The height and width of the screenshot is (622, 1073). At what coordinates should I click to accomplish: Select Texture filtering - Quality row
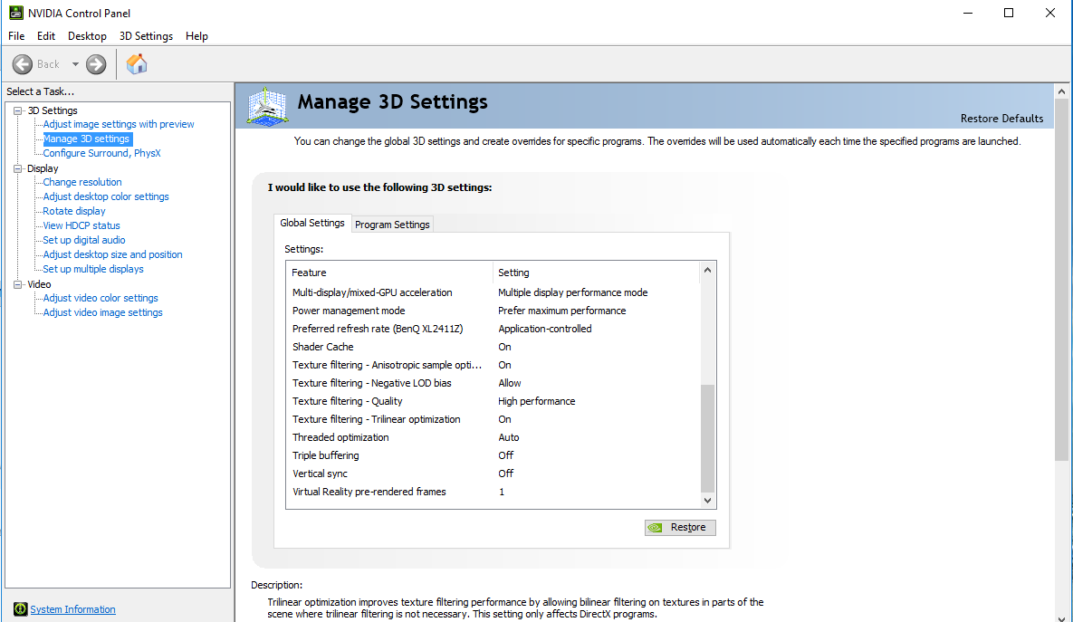click(493, 402)
